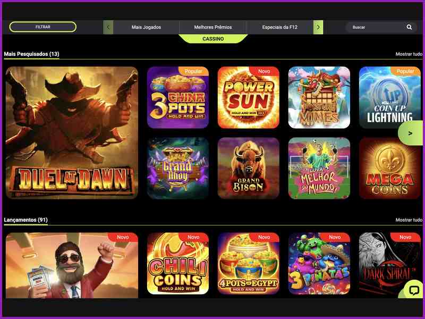Screen dimensions: 425x319
Task: Show next games with side arrow
Action: point(410,133)
